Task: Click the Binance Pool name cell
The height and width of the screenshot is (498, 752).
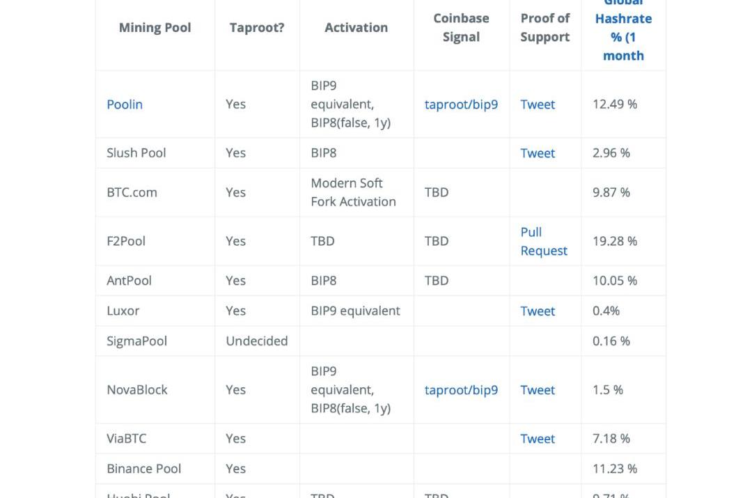Action: click(x=143, y=469)
